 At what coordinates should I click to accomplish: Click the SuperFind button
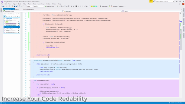point(103,6)
